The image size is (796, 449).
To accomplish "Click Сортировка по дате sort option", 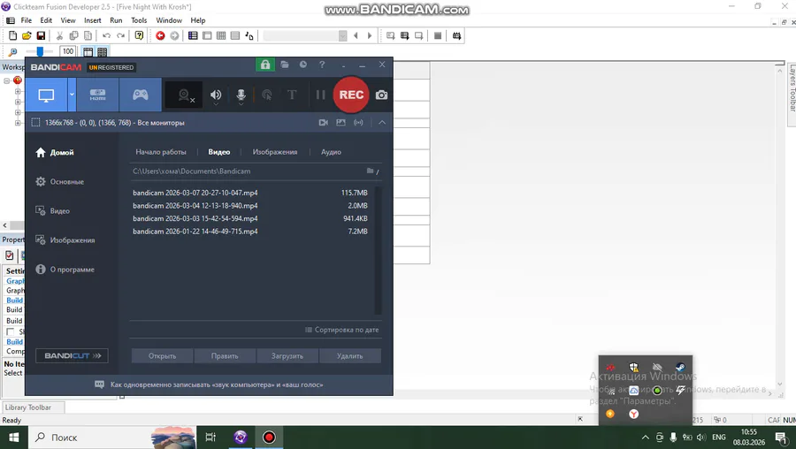I will pos(341,330).
